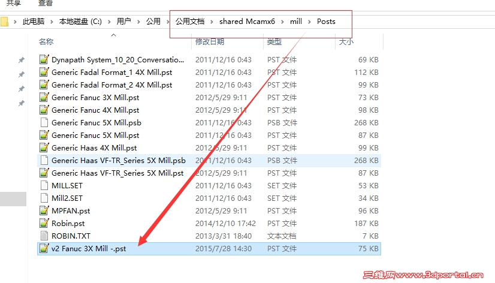495x283 pixels.
Task: Click file name Mill2.SET
Action: click(67, 198)
